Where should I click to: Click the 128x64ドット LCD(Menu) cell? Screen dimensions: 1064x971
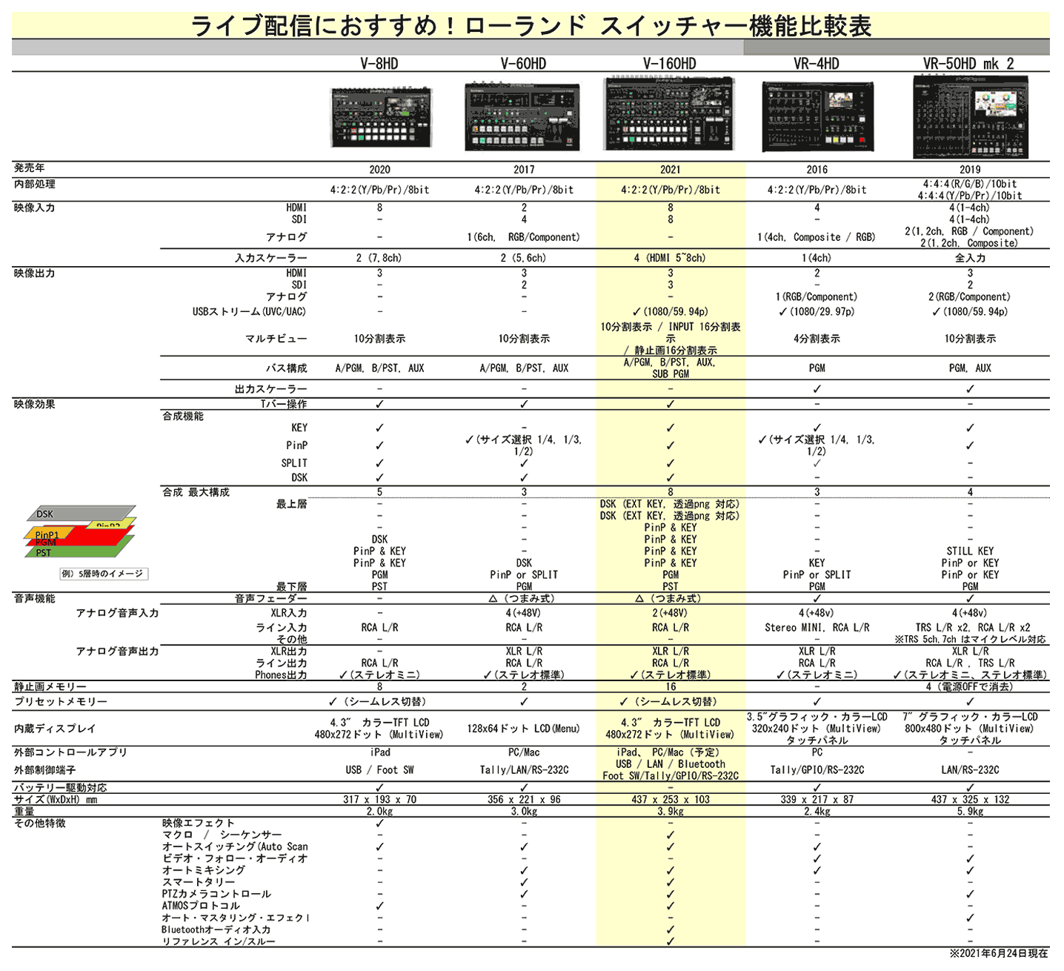(524, 729)
